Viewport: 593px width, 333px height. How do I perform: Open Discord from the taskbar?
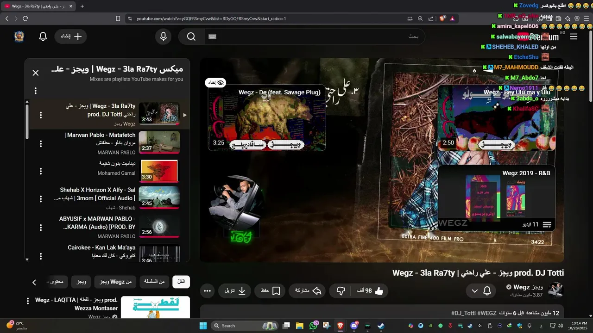click(x=354, y=326)
